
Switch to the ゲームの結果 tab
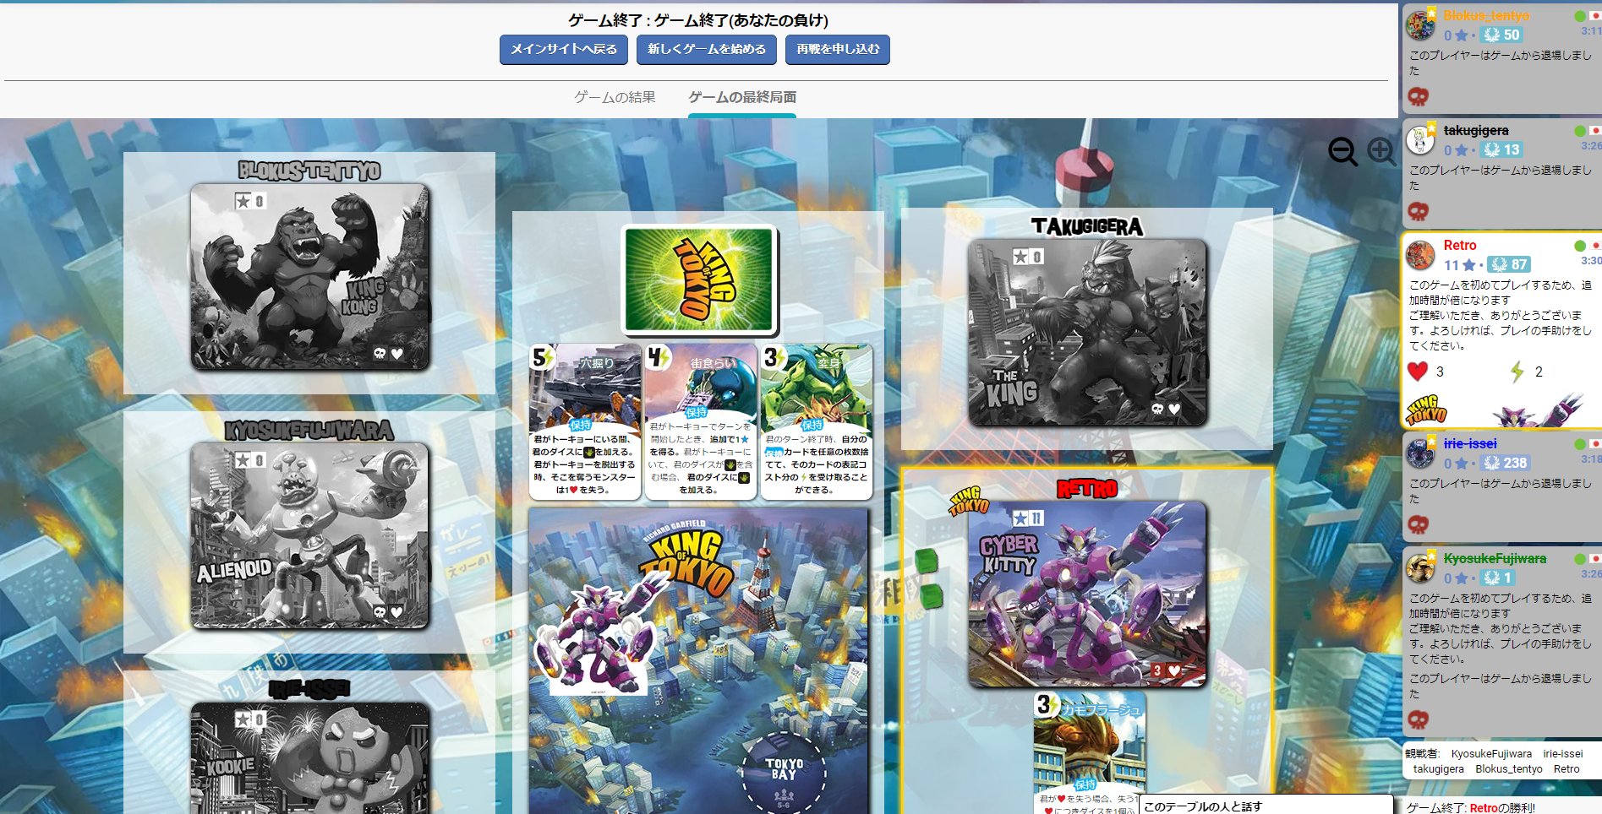615,97
